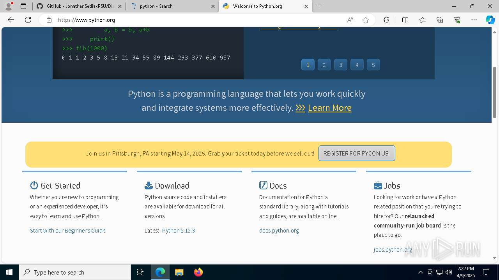Click the Download arrow icon
Screen dimensions: 499x280
[149, 185]
